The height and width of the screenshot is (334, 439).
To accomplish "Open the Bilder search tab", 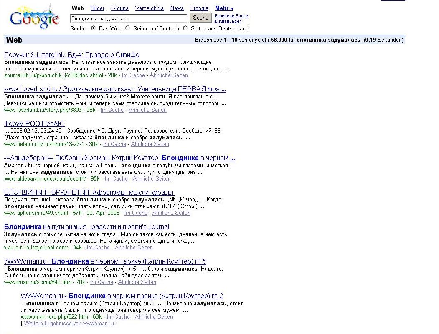I will (x=97, y=8).
